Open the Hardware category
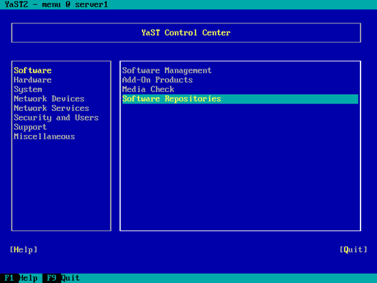Image resolution: width=377 pixels, height=283 pixels. 33,79
